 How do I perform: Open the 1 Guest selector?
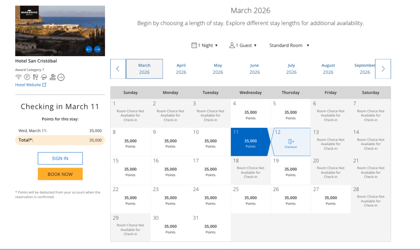243,45
